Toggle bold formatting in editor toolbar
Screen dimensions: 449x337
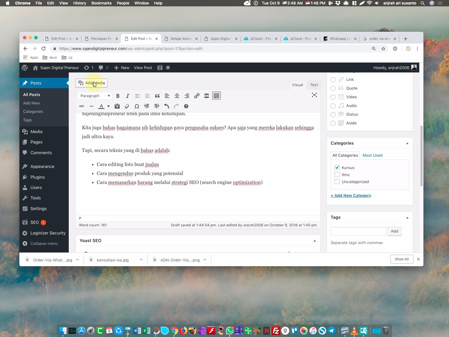click(x=118, y=96)
